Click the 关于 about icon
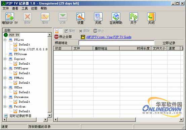The width and height of the screenshot is (186, 130). point(134,17)
